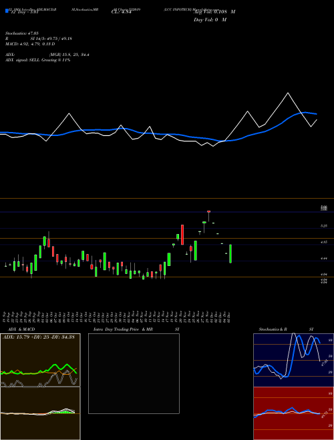Click the last tall green candlestick
The image size is (334, 440).
click(x=230, y=254)
